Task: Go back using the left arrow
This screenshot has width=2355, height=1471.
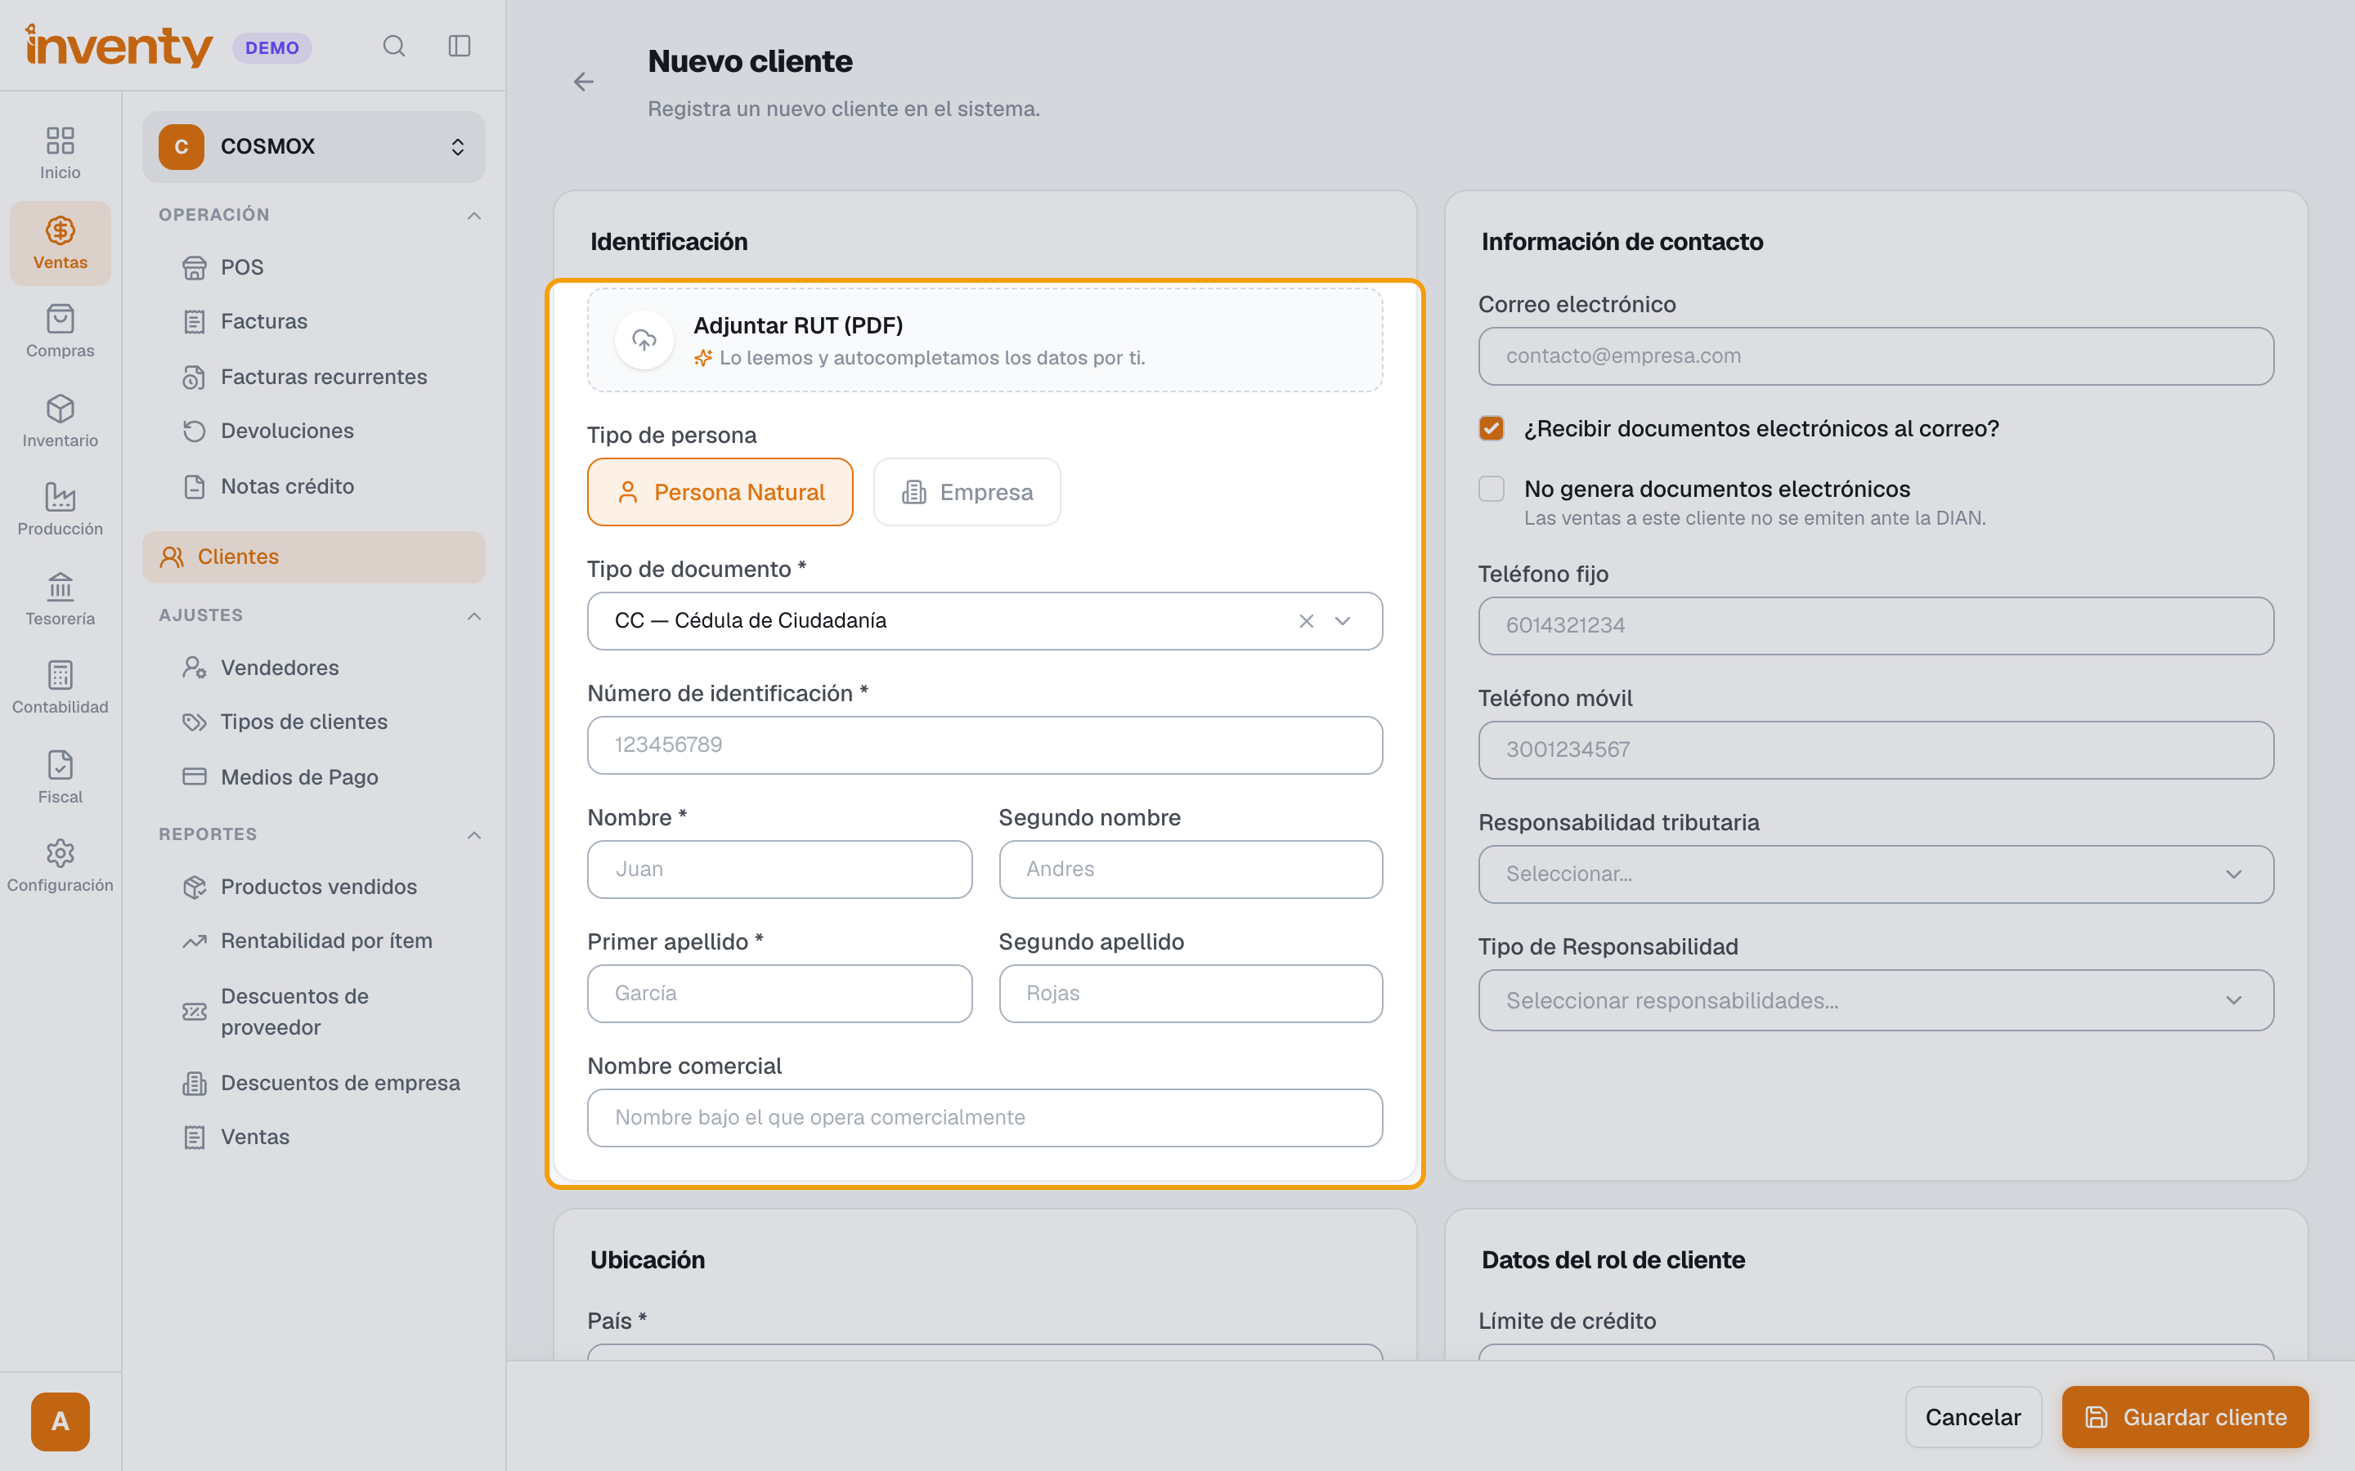Action: coord(584,82)
